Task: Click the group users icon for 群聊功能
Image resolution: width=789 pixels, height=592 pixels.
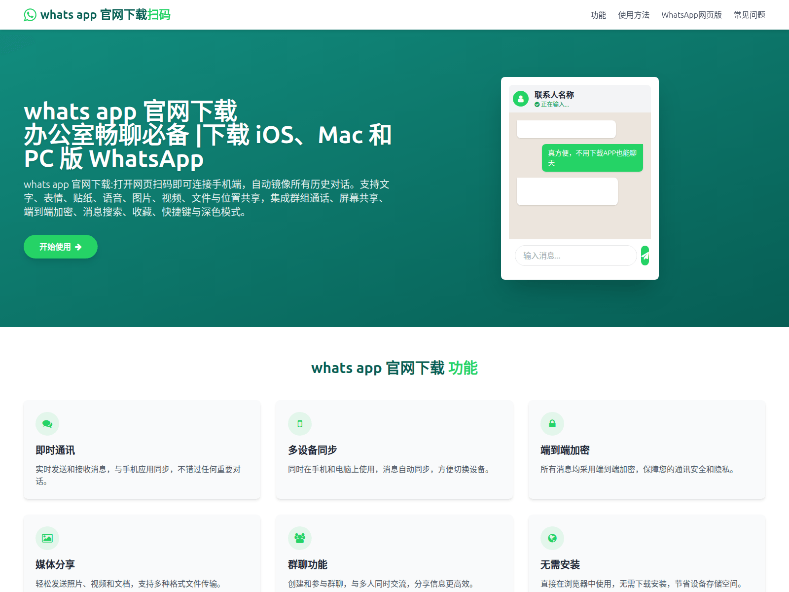Action: tap(300, 538)
